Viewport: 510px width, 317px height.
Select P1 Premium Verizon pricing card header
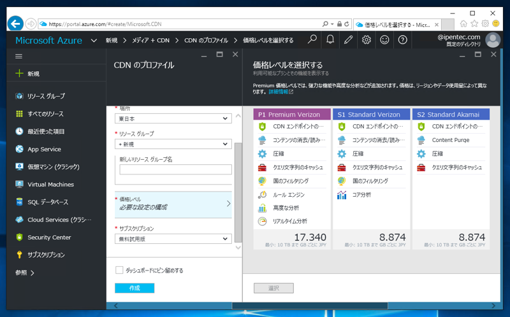click(x=292, y=115)
